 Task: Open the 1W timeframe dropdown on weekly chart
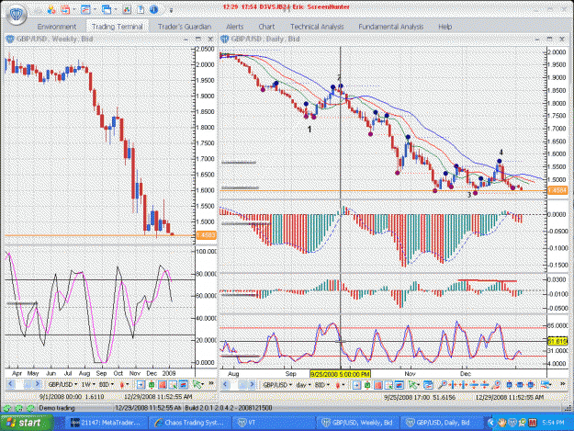coord(88,384)
